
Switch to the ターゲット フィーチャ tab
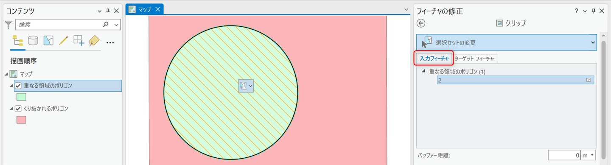[474, 59]
